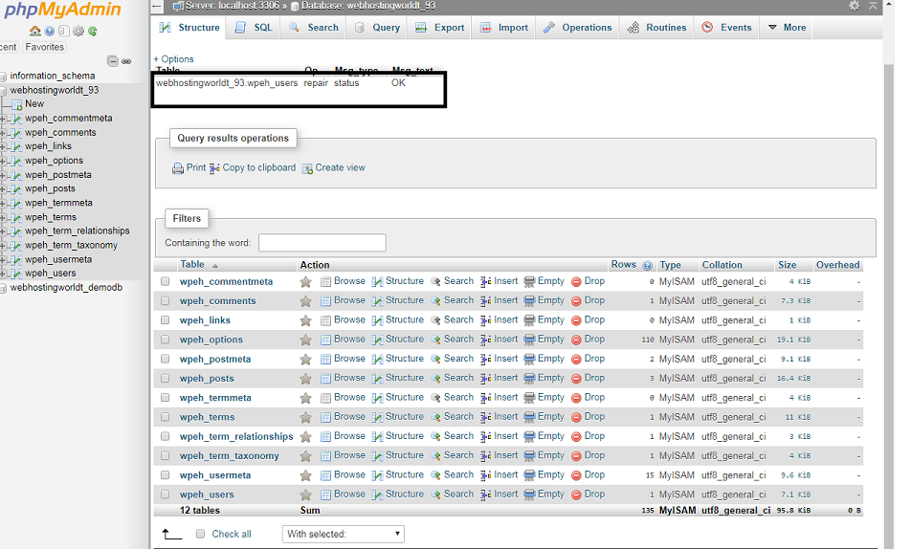Open settings gear icon in navigation panel
Viewport: 911px width, 549px height.
78,31
